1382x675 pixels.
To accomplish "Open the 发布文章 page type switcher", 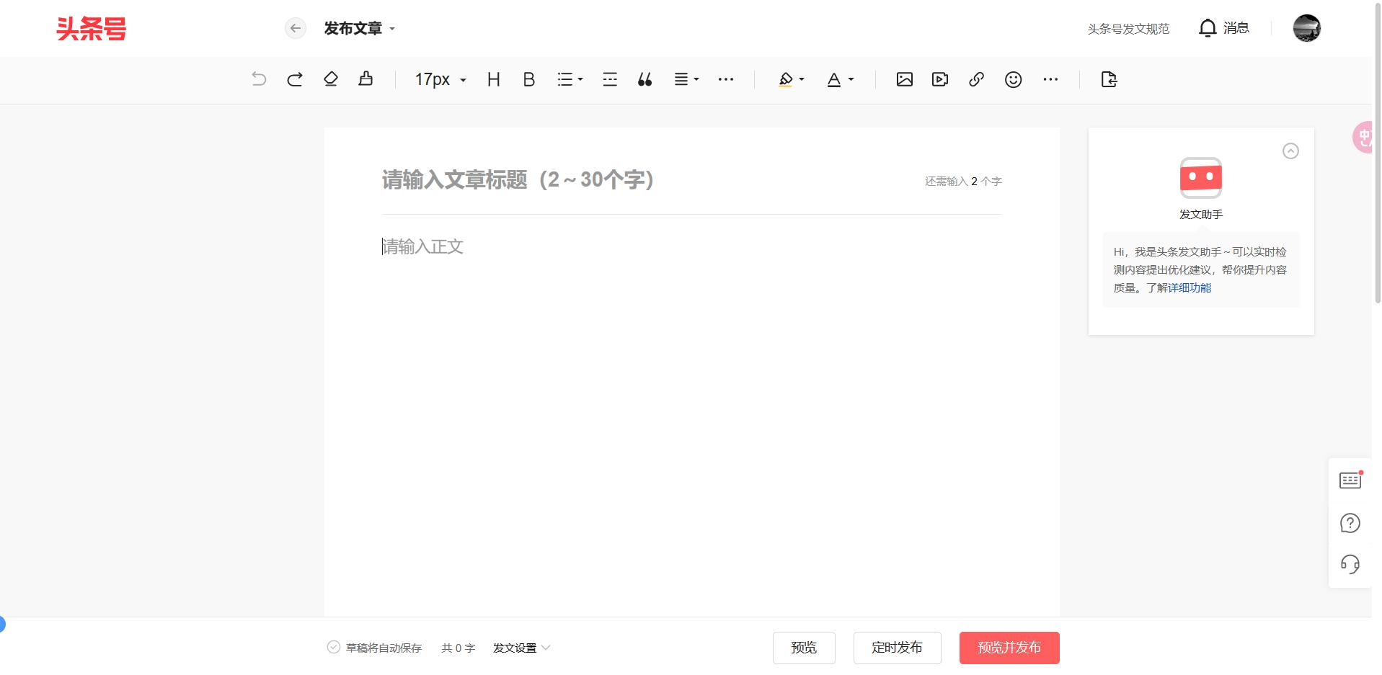I will [x=358, y=28].
